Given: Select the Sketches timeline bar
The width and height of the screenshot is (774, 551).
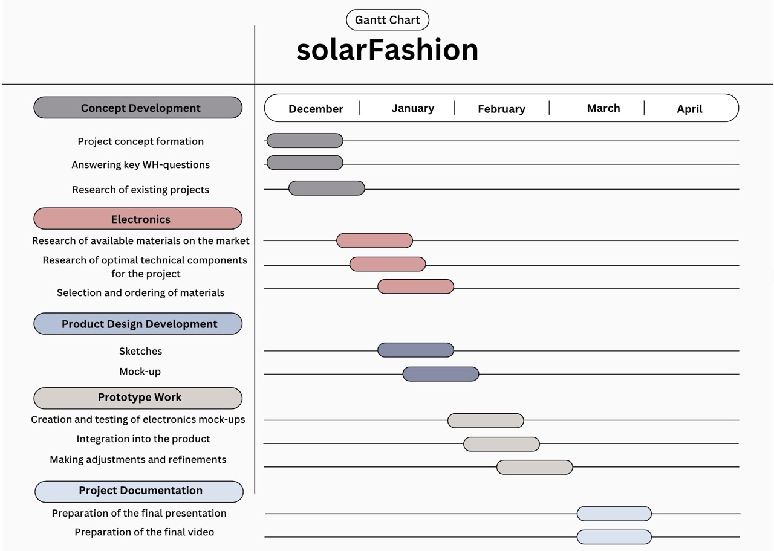Looking at the screenshot, I should tap(415, 350).
